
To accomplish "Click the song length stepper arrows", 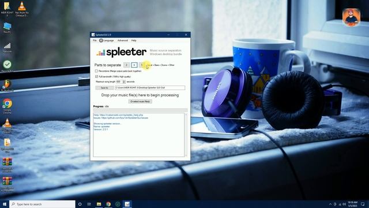I will click(x=124, y=81).
